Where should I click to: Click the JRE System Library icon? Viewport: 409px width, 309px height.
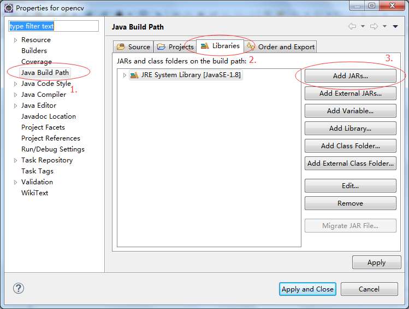(134, 75)
